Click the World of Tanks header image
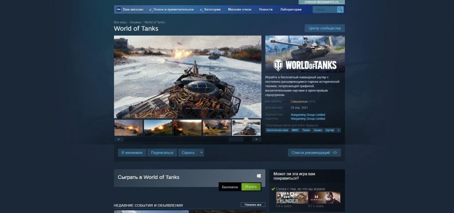This screenshot has height=213, width=454. pos(305,54)
